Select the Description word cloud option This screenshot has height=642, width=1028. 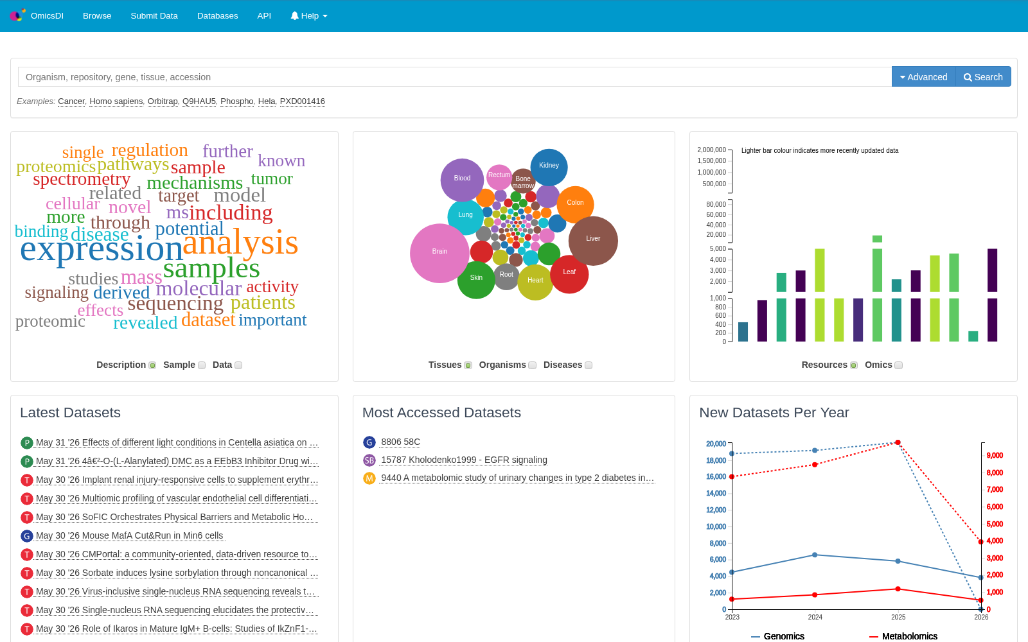click(152, 365)
